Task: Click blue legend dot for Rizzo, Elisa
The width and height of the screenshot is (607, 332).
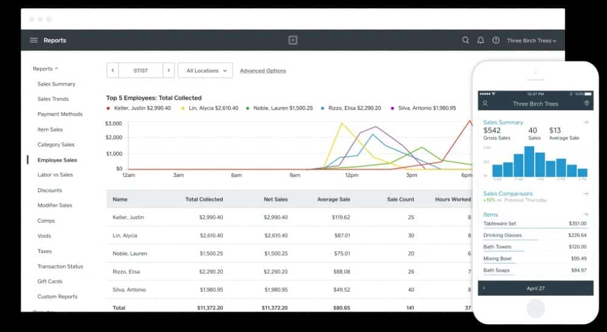Action: 322,108
